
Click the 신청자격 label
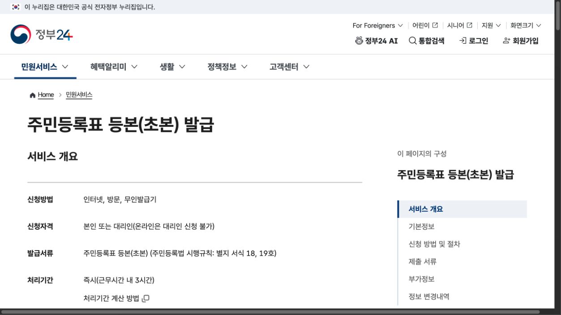pyautogui.click(x=40, y=227)
